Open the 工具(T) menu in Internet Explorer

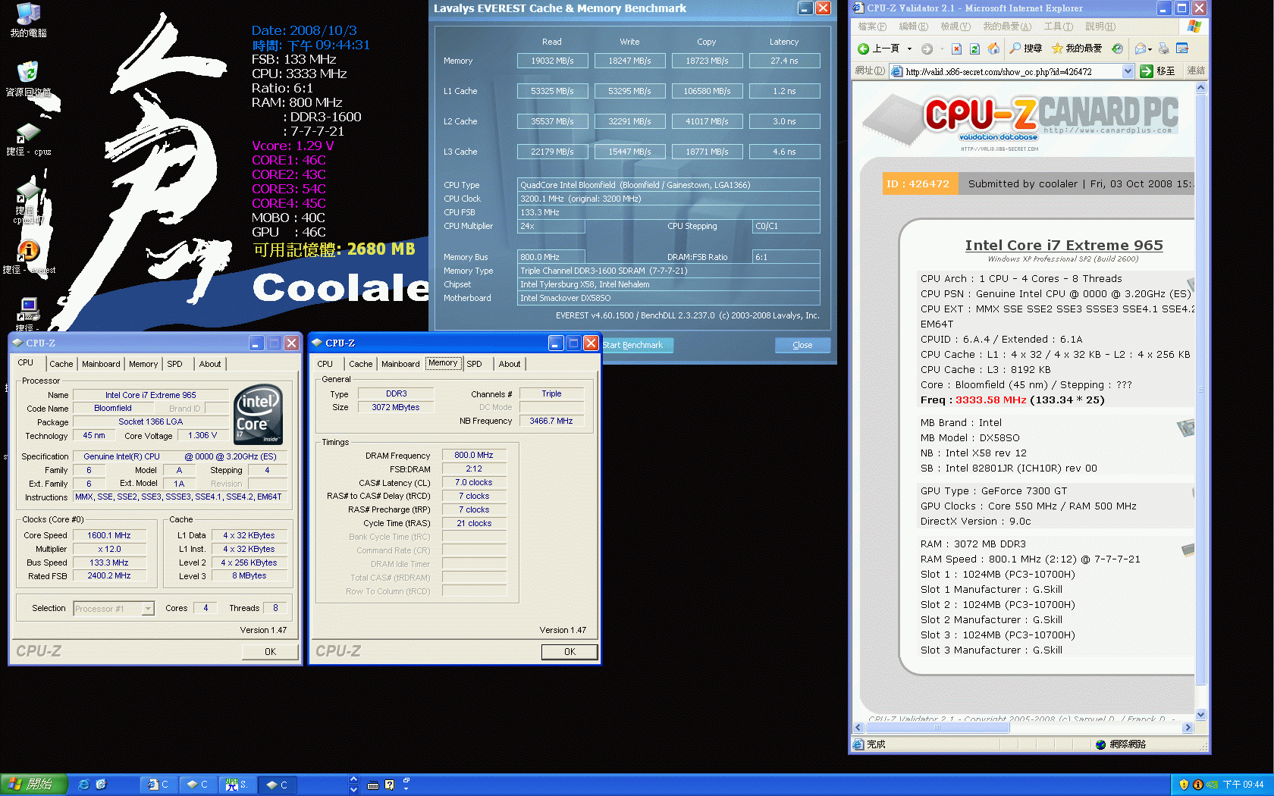coord(1058,27)
